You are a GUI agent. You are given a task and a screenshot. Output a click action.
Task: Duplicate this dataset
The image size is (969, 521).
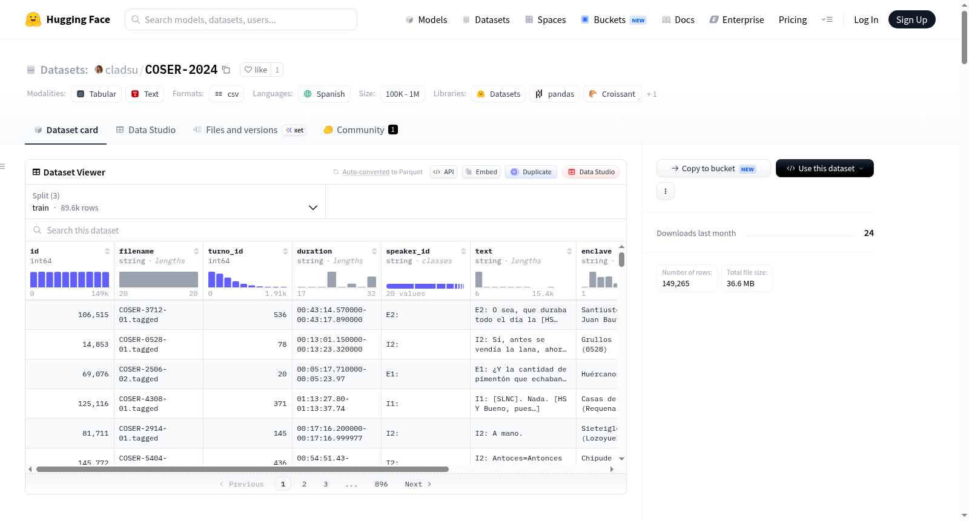coord(531,172)
